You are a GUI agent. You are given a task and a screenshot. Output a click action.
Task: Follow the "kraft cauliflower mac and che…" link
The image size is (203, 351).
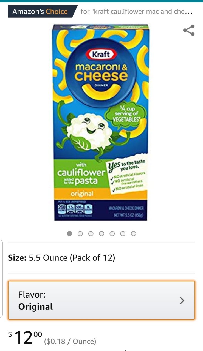137,12
